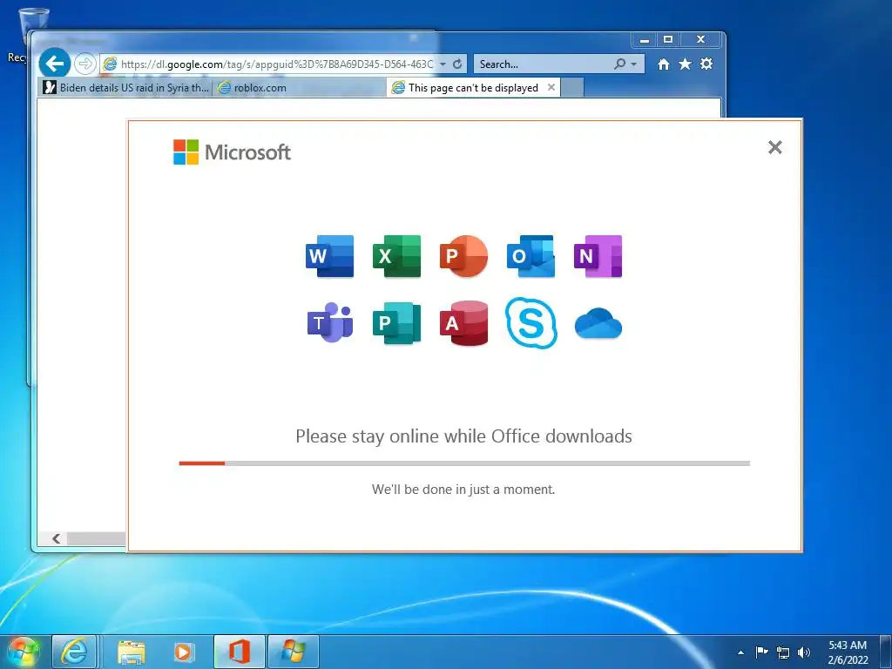
Task: Click the Microsoft logo in the installer
Action: [232, 152]
